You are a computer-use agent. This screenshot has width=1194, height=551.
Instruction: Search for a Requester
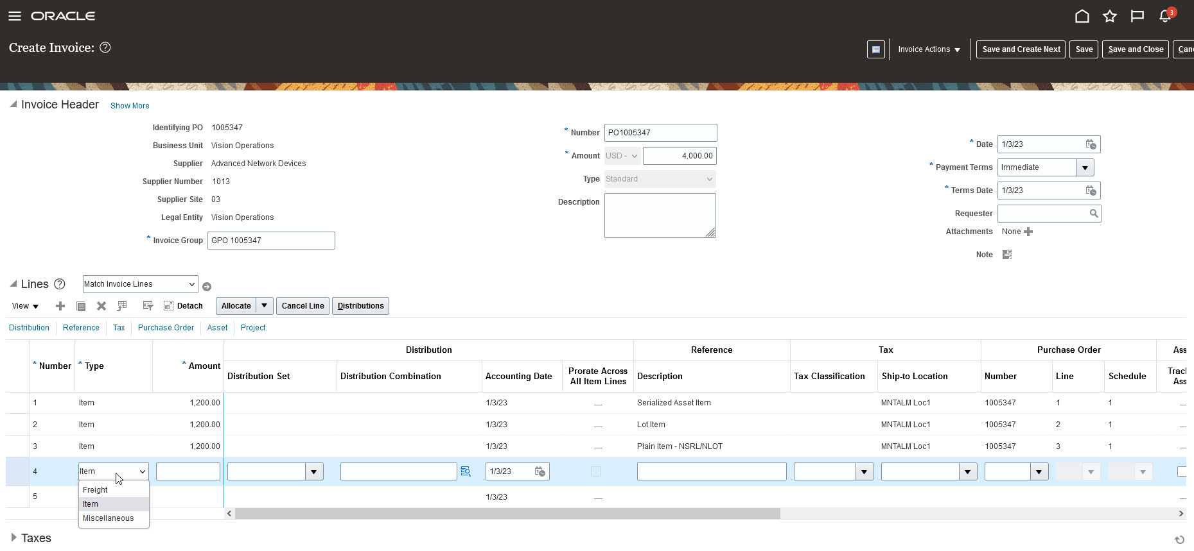(1094, 214)
